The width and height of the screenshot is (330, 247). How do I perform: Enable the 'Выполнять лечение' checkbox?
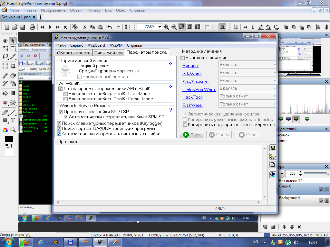pos(183,58)
